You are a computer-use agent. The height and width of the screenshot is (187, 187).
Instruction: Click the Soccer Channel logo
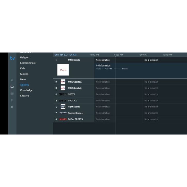(63, 113)
